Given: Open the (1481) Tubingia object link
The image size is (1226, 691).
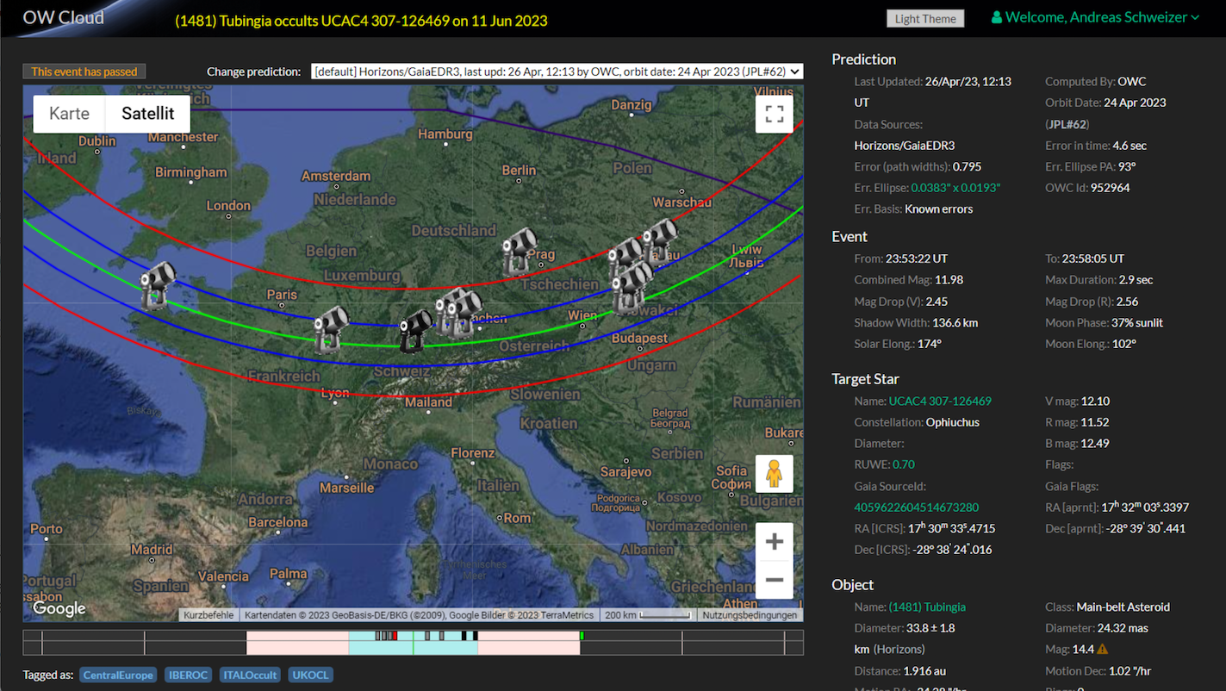Looking at the screenshot, I should (927, 607).
